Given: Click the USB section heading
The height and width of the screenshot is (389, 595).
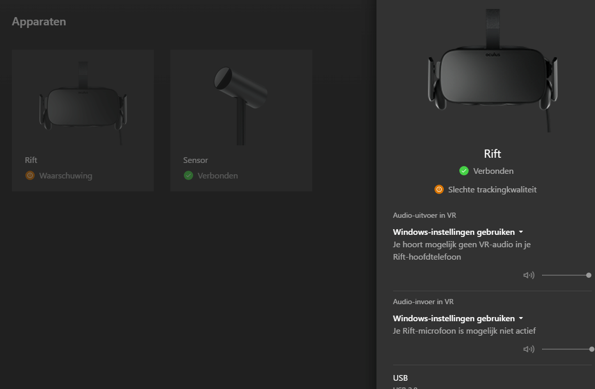Looking at the screenshot, I should pos(400,378).
